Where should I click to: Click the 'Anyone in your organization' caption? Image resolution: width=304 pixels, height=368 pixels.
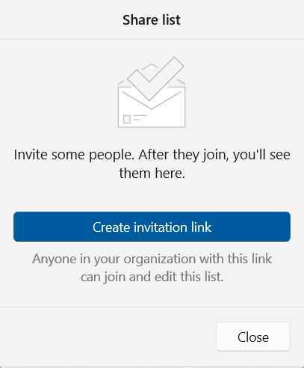tap(152, 259)
